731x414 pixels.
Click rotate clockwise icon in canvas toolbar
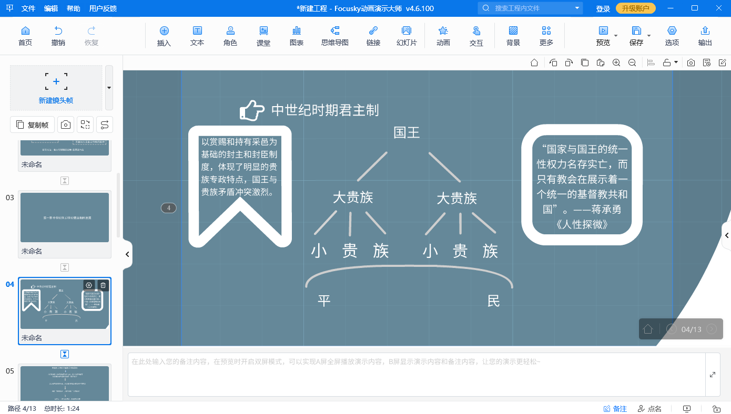(569, 63)
